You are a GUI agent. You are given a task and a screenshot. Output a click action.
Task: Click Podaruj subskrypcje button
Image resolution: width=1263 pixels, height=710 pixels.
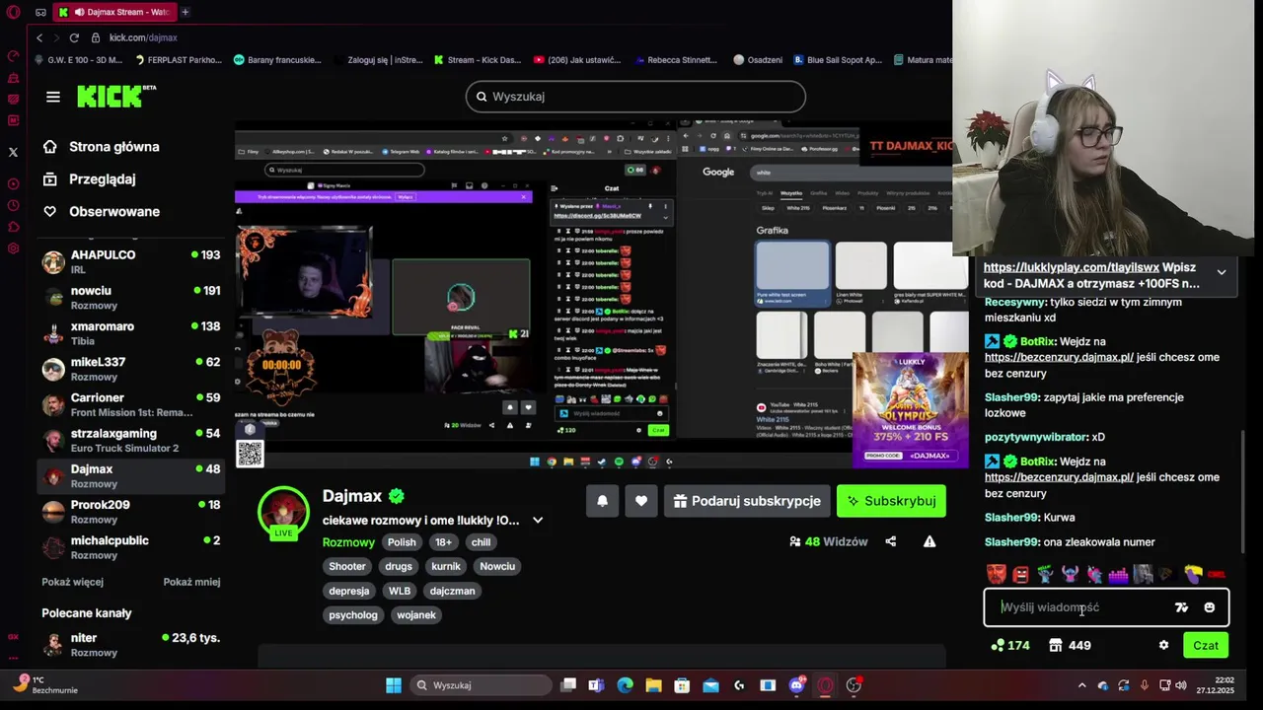(x=747, y=501)
